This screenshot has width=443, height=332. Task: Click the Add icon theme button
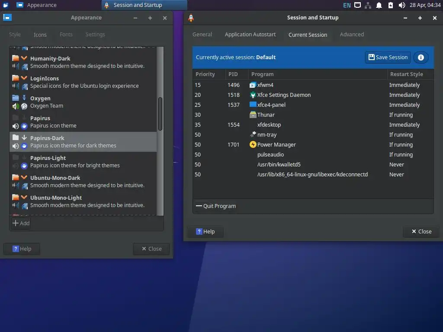21,223
